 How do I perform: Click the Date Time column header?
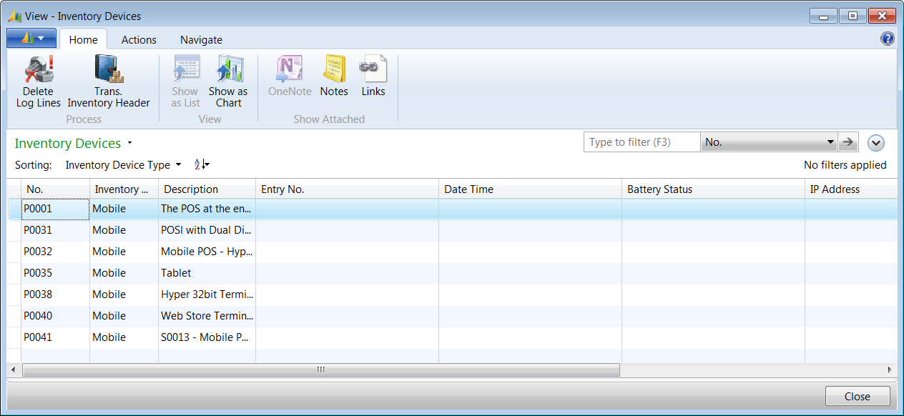[x=530, y=189]
